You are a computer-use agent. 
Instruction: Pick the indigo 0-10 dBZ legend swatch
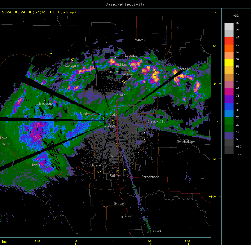pyautogui.click(x=229, y=136)
